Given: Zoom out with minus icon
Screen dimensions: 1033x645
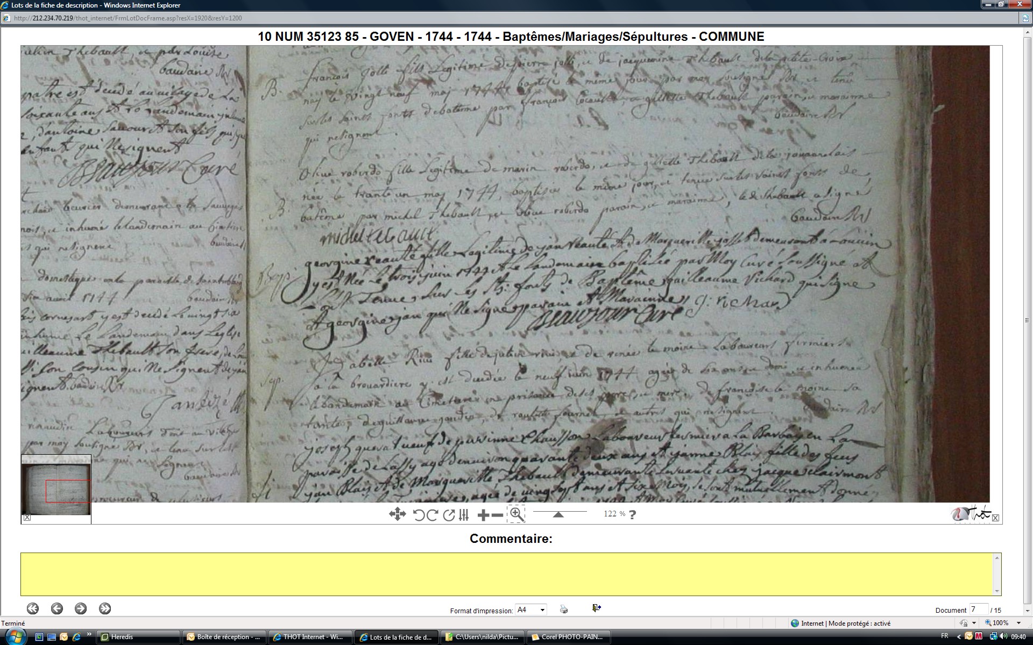Looking at the screenshot, I should (498, 515).
